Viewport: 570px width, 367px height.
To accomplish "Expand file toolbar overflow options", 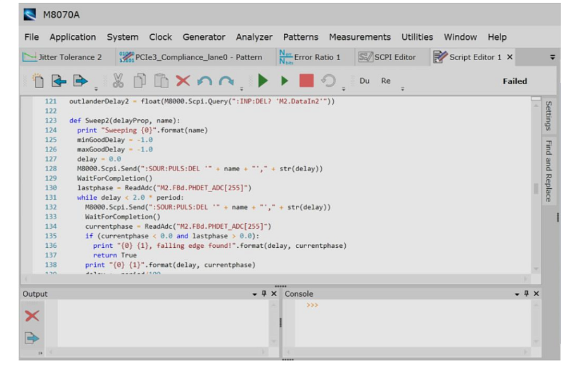I will pyautogui.click(x=96, y=88).
